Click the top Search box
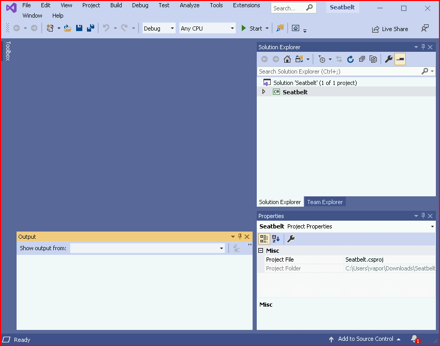The image size is (440, 346). pyautogui.click(x=294, y=8)
